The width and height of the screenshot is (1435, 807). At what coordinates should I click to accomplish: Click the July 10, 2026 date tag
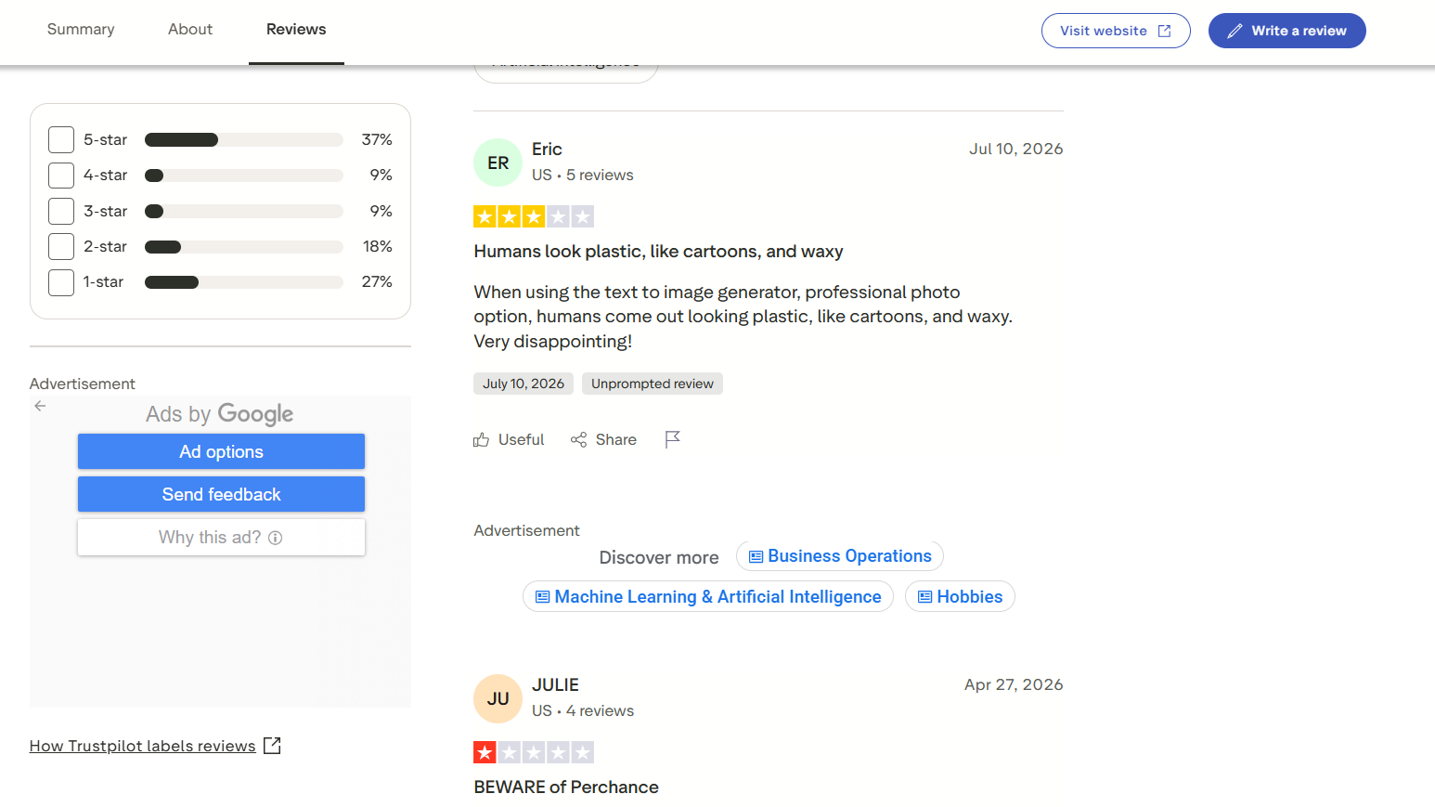click(524, 384)
